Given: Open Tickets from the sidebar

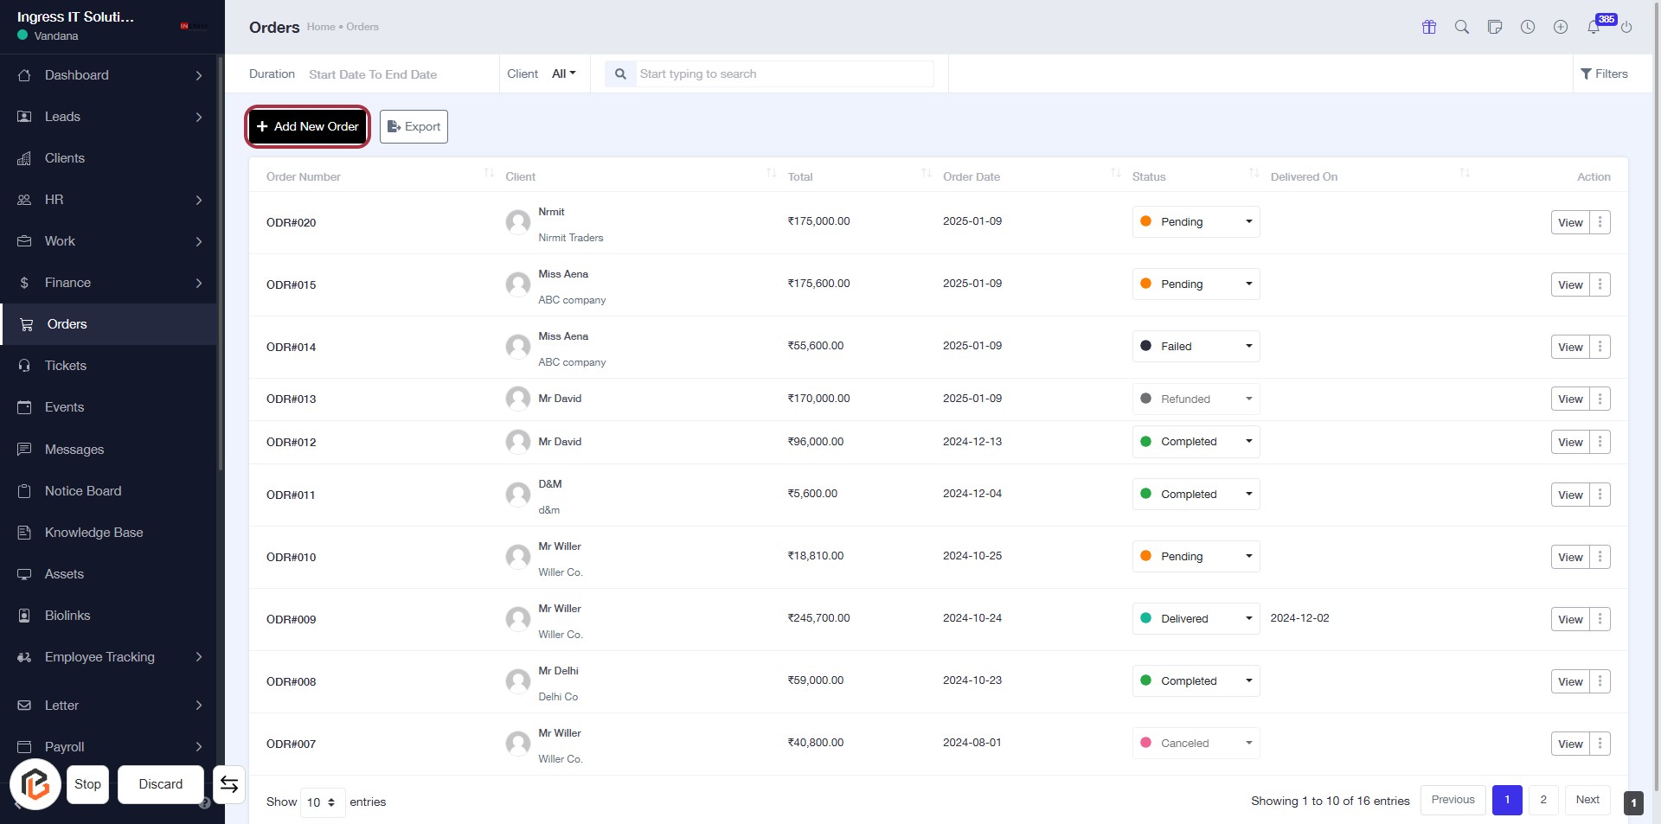Looking at the screenshot, I should click(66, 366).
